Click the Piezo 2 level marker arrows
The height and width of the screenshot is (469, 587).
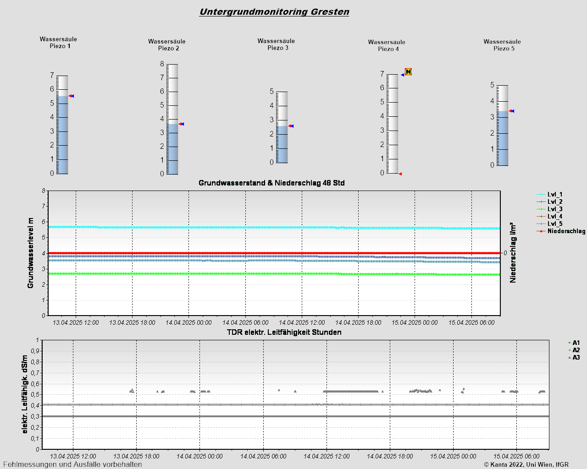181,124
